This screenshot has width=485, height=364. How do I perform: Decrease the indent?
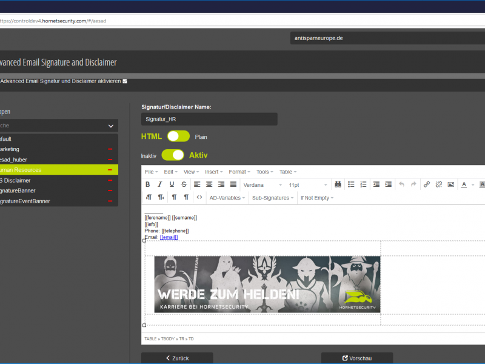pyautogui.click(x=376, y=184)
